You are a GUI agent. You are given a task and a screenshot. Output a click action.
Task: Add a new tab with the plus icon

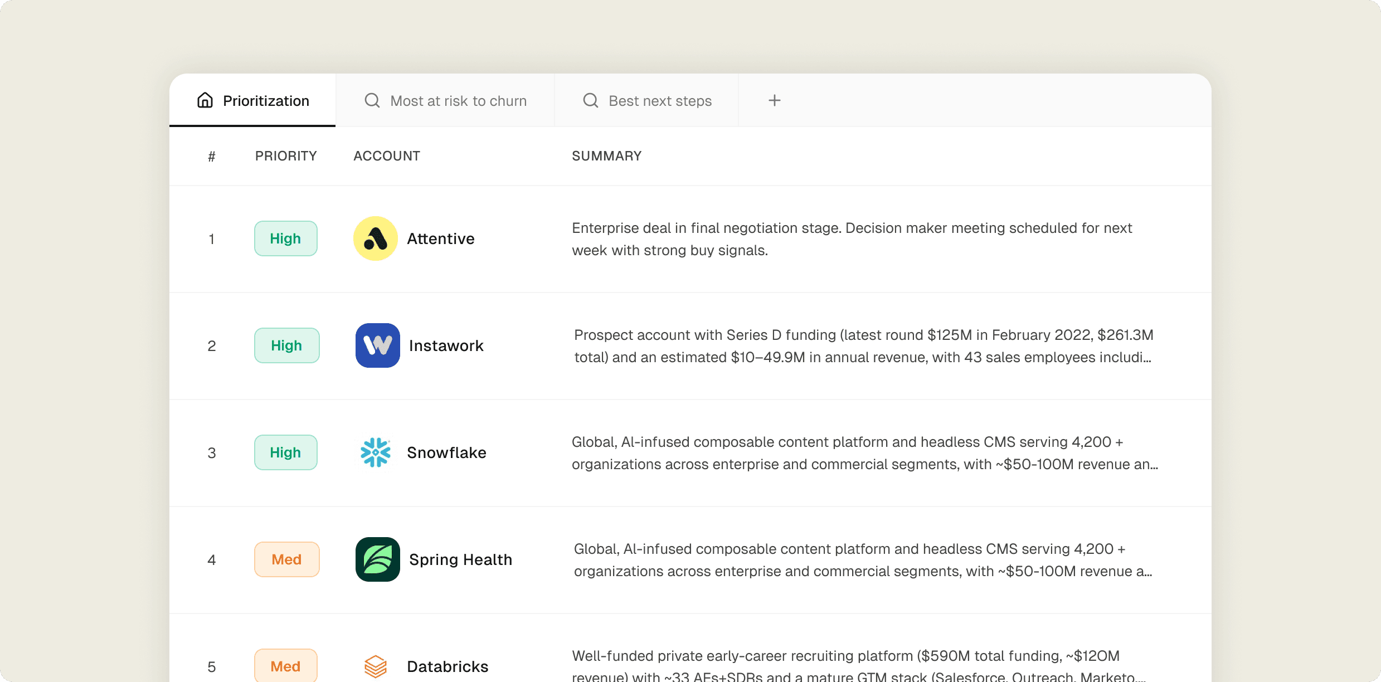(774, 100)
